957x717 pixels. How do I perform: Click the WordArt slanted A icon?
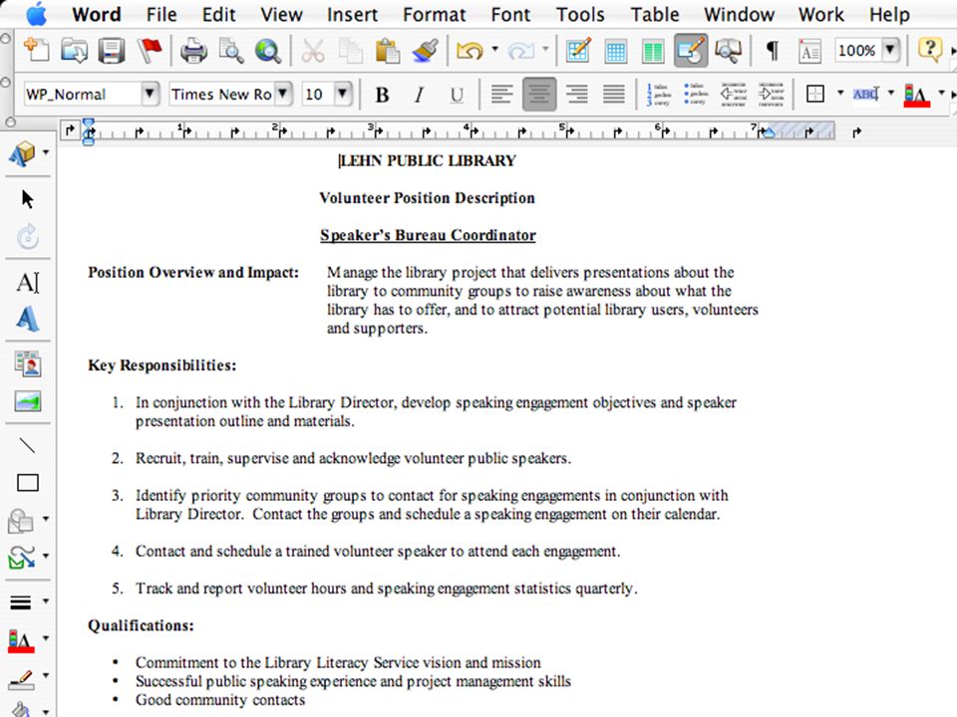coord(28,319)
